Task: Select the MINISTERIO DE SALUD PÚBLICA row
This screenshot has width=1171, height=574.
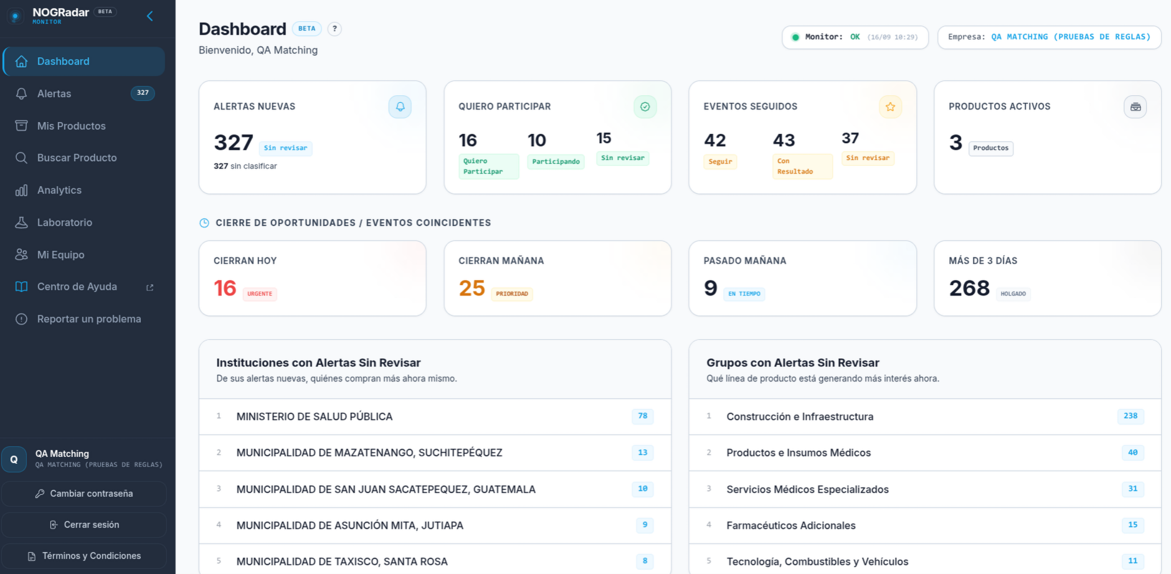Action: [x=435, y=416]
